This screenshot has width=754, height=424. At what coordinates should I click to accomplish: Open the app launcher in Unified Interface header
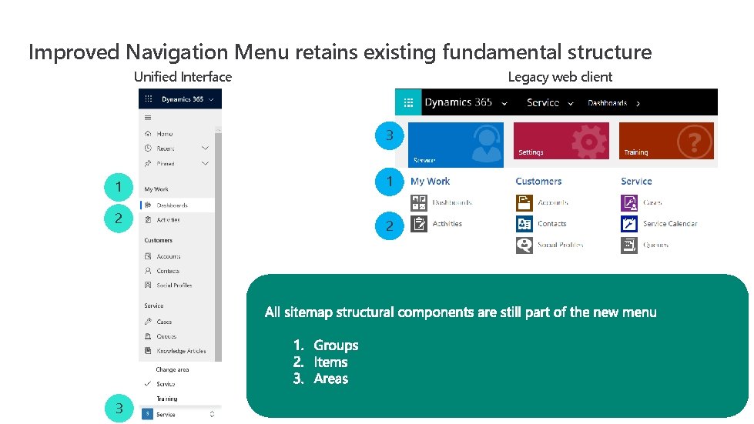pos(149,99)
